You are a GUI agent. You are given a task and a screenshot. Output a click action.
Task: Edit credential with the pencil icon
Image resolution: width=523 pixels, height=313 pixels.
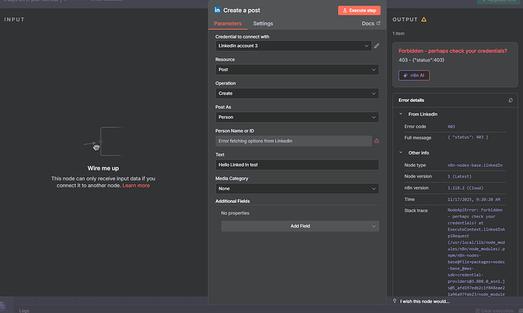(x=377, y=45)
